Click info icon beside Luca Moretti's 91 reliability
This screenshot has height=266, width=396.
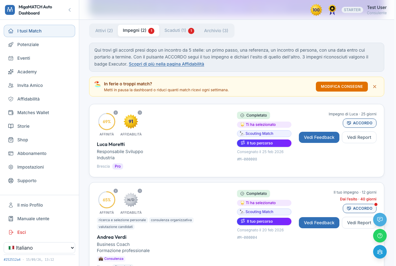pyautogui.click(x=140, y=113)
